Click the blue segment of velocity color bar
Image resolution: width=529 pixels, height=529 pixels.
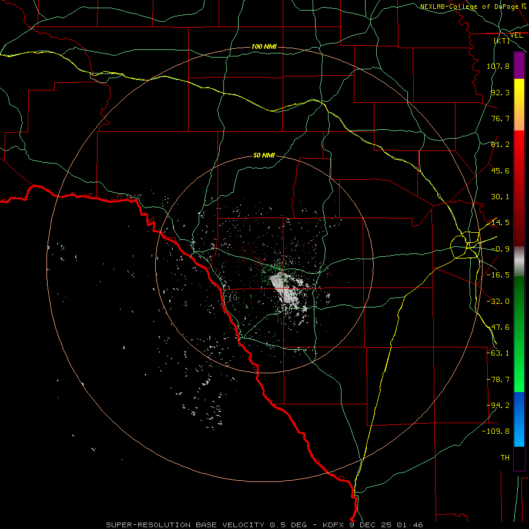[519, 419]
